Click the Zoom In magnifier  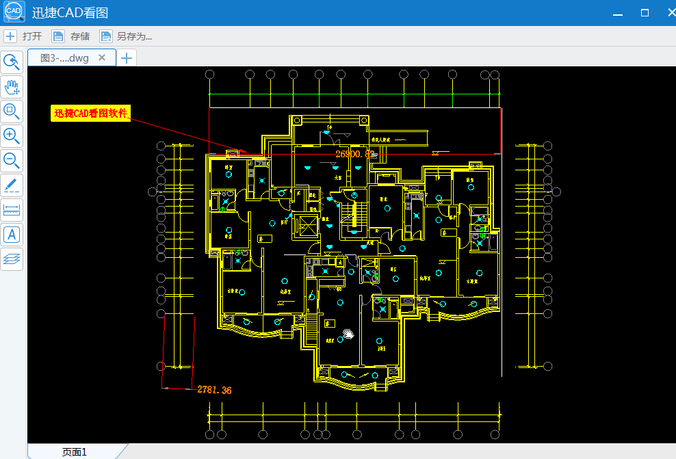pos(12,135)
